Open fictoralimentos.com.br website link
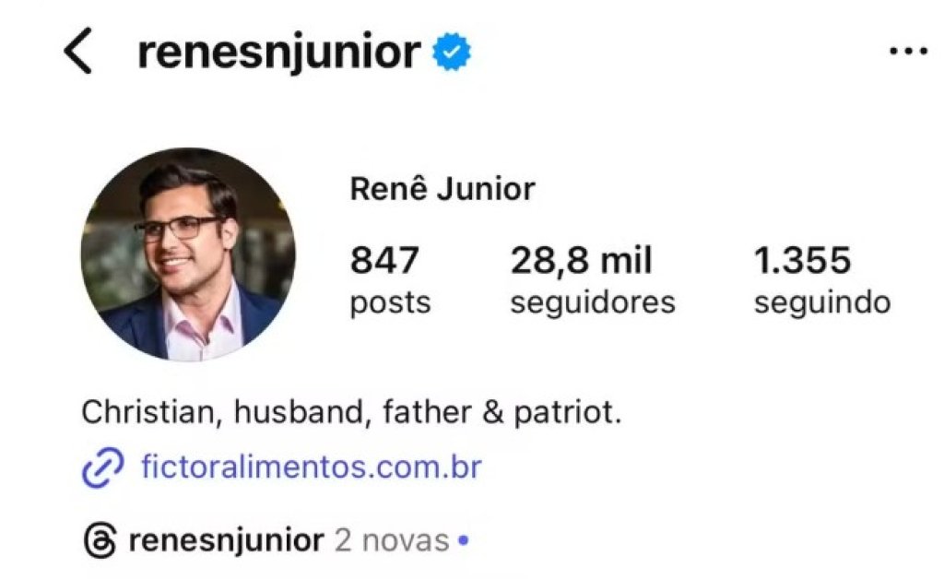944x579 pixels. point(312,467)
